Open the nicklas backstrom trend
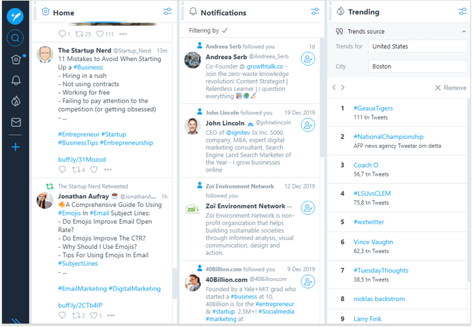The image size is (472, 327). point(379,299)
